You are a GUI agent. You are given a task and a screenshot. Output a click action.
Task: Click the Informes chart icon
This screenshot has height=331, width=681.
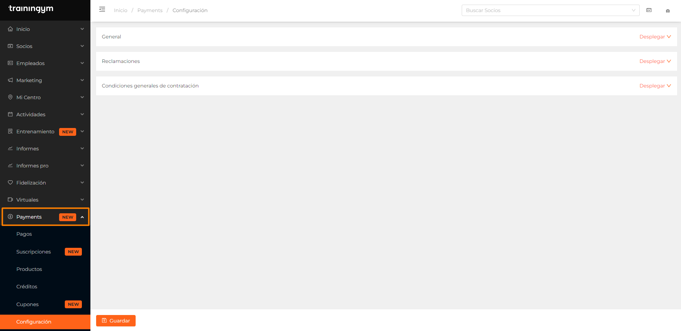[x=10, y=148]
